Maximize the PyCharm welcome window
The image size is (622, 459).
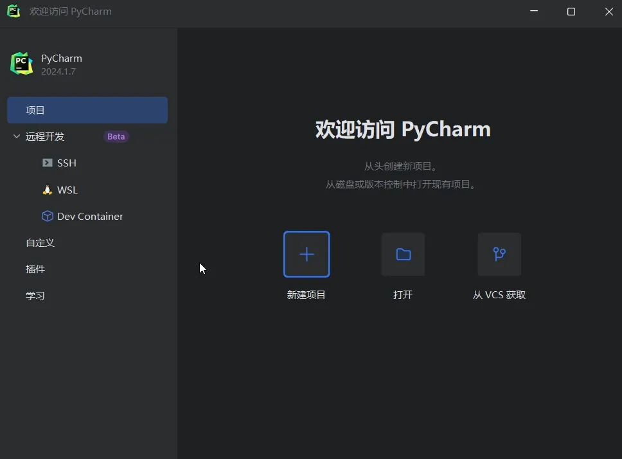(x=571, y=12)
